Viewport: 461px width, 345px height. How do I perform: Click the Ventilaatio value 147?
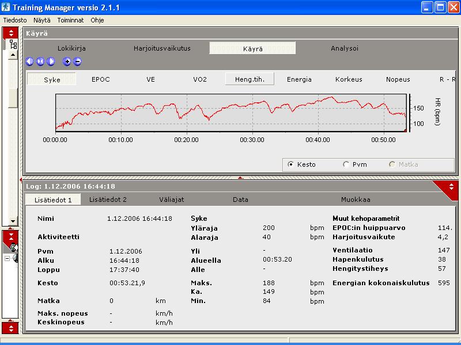[x=444, y=250]
